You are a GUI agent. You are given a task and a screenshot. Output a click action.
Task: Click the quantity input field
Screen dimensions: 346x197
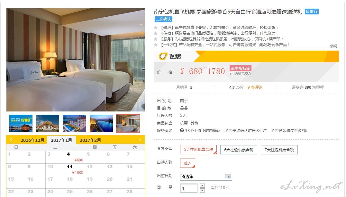[x=189, y=188]
